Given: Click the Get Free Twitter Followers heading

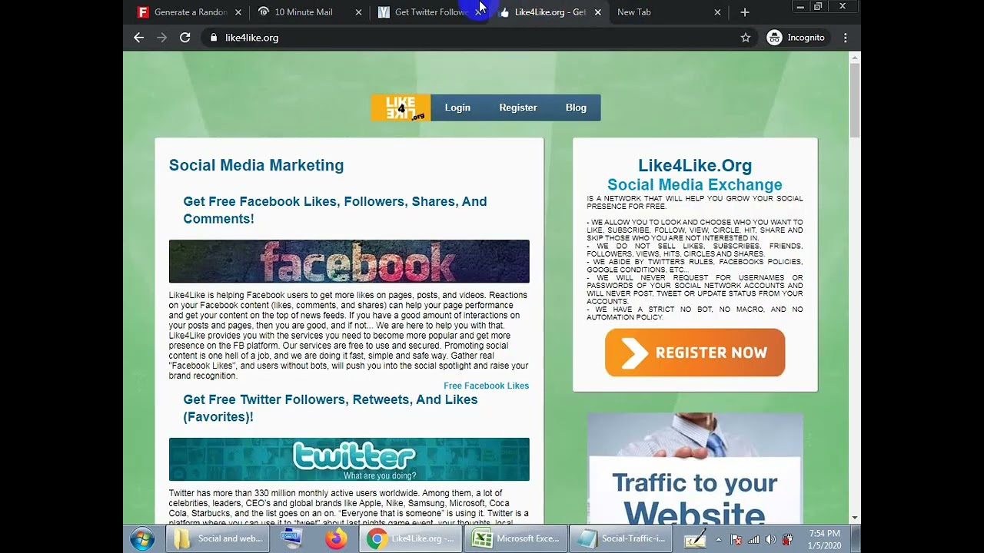Looking at the screenshot, I should (331, 408).
